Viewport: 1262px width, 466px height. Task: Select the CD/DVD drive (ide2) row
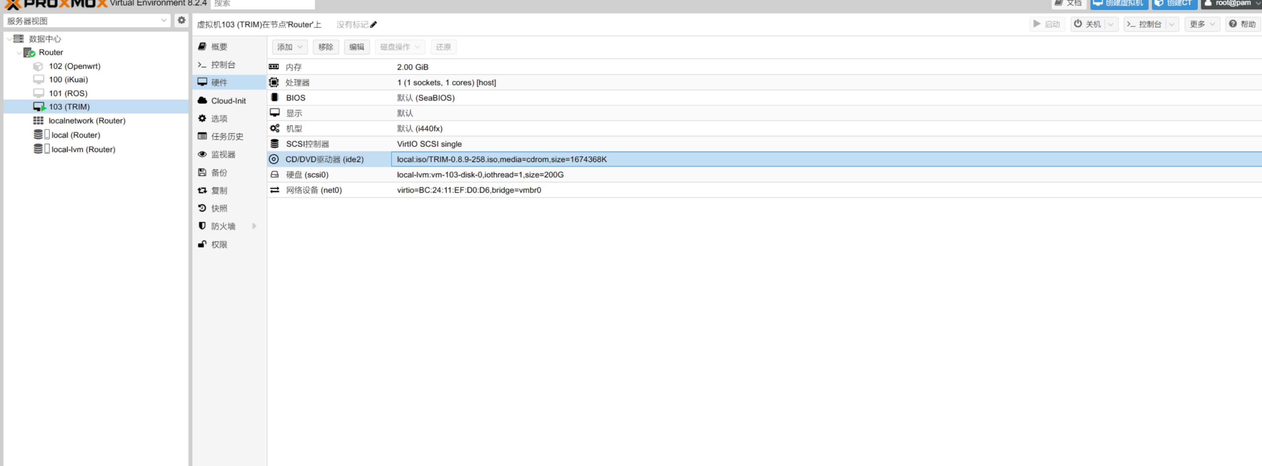click(x=324, y=159)
